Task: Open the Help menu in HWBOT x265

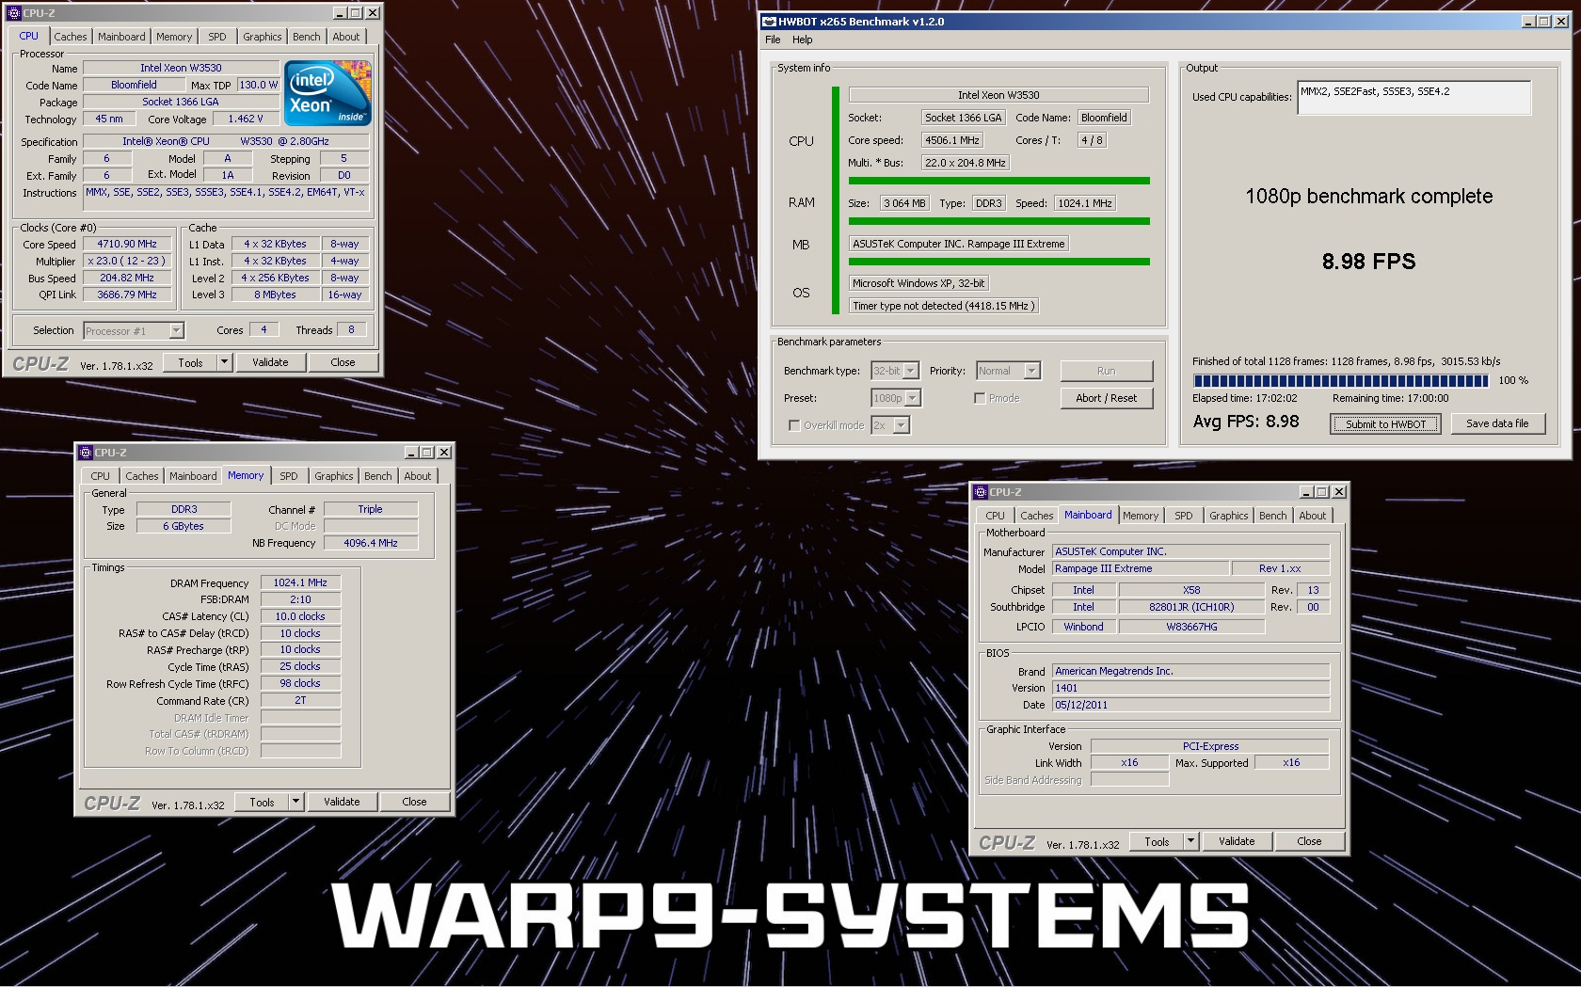Action: click(x=802, y=40)
